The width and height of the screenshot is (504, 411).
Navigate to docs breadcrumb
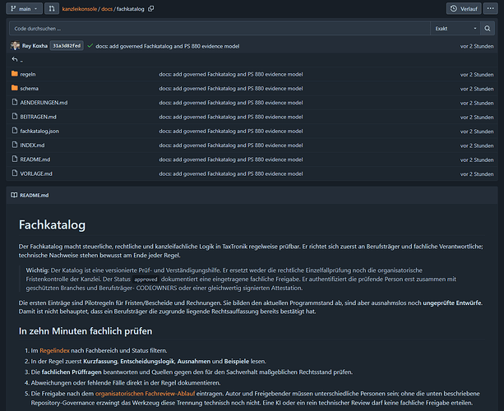[x=107, y=9]
